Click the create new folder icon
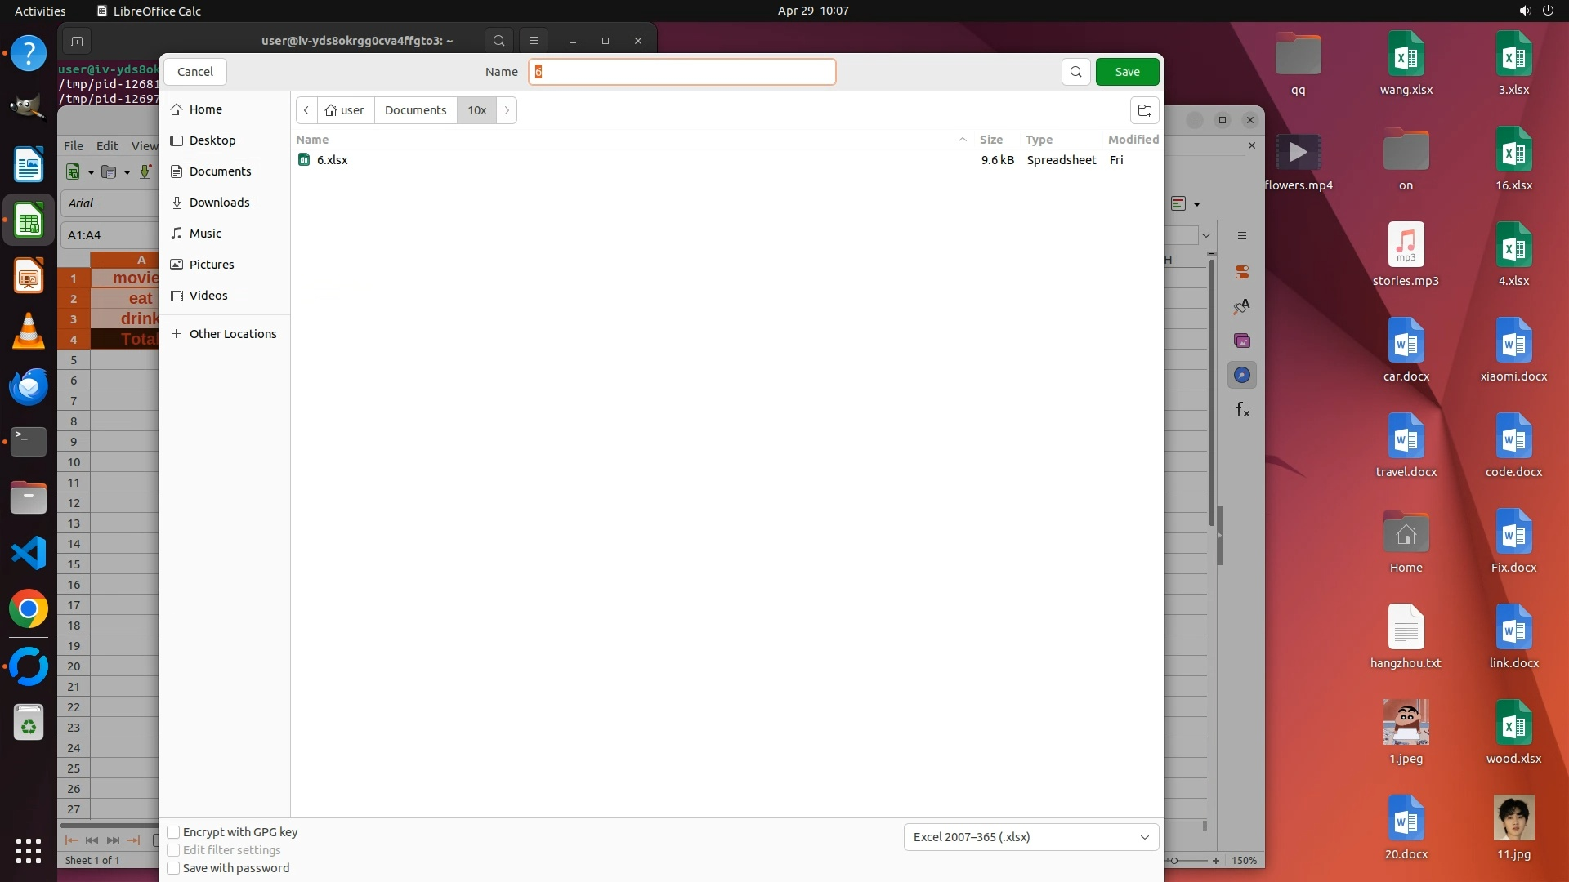Screen dimensions: 1569x882 click(1144, 110)
